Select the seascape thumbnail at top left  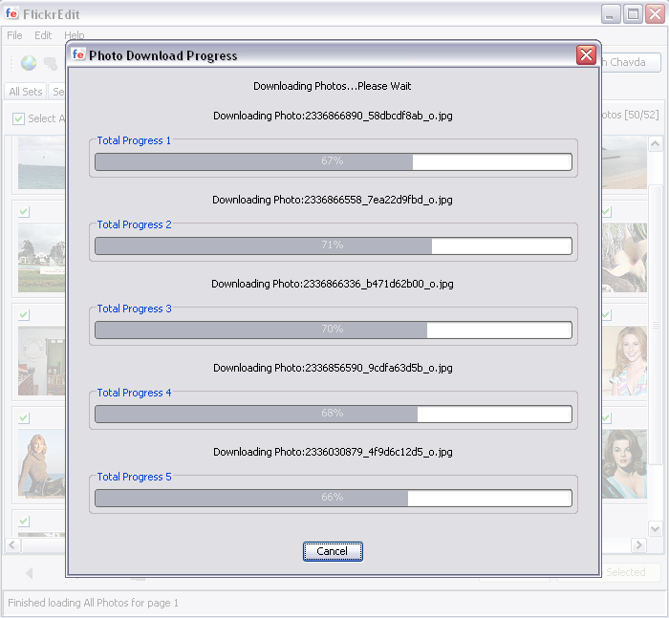[41, 162]
